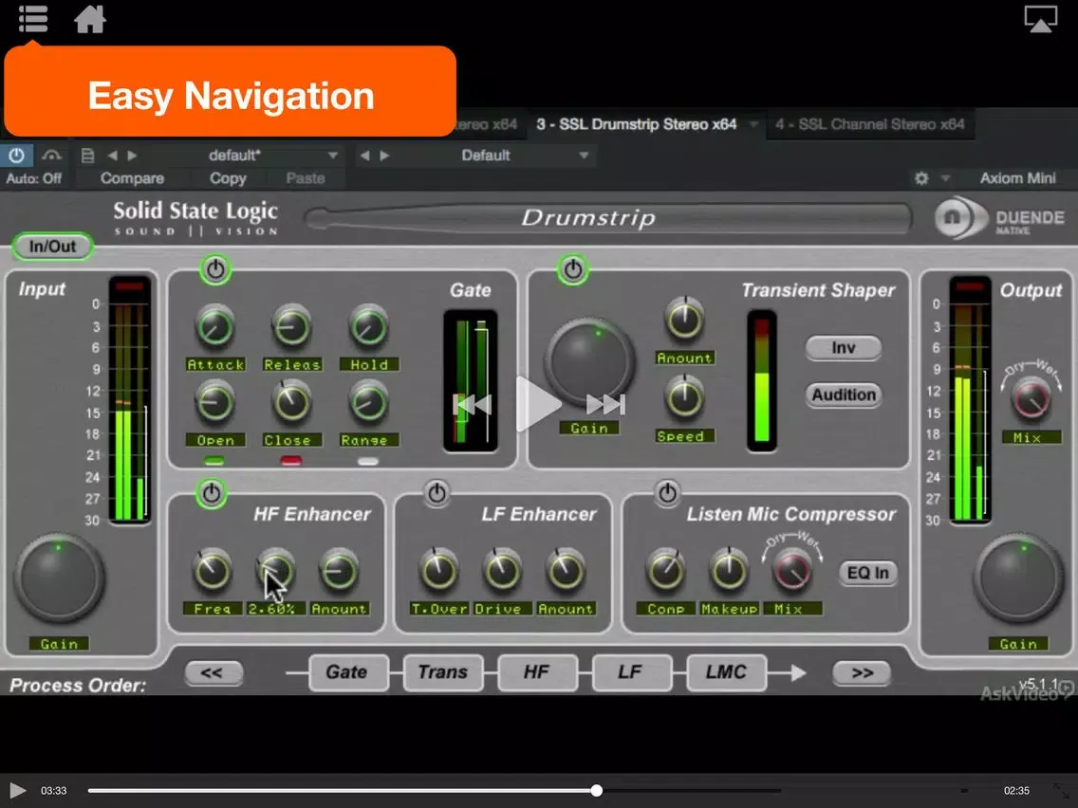
Task: Switch to the SSL Channel Stereo x64 tab
Action: pyautogui.click(x=870, y=123)
